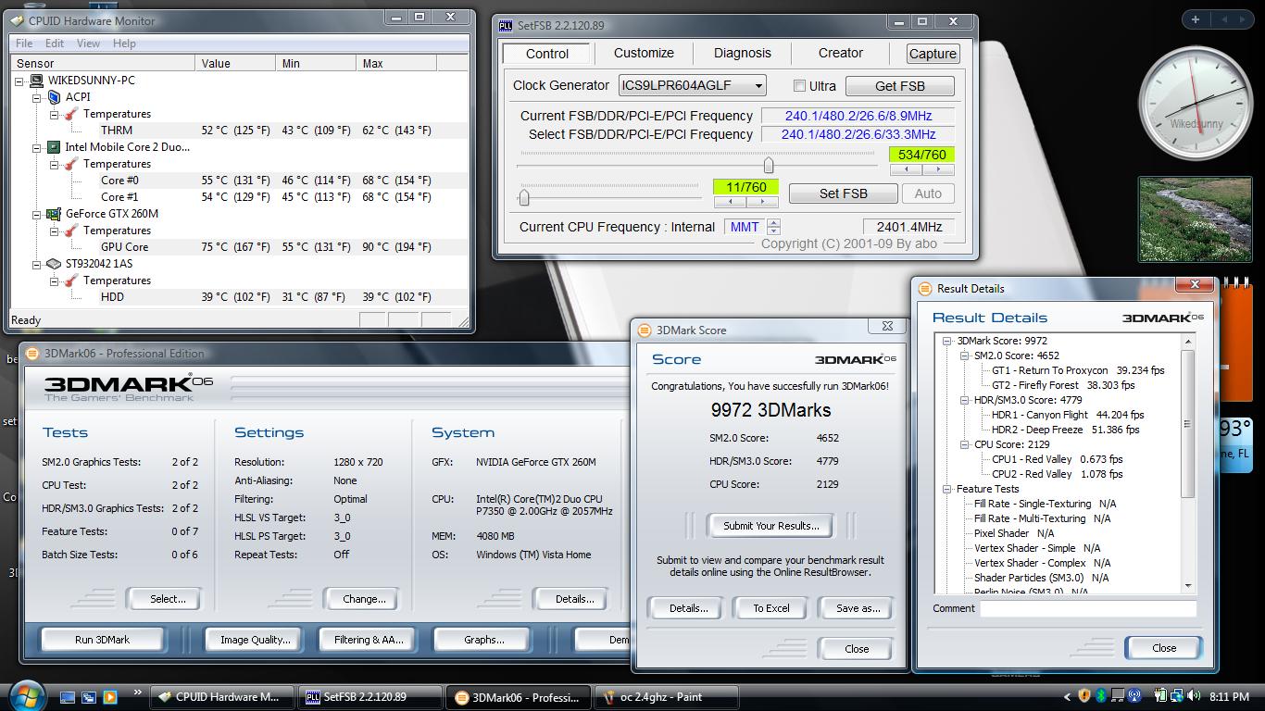Image resolution: width=1265 pixels, height=711 pixels.
Task: Open the volume speaker tray icon
Action: click(1194, 696)
